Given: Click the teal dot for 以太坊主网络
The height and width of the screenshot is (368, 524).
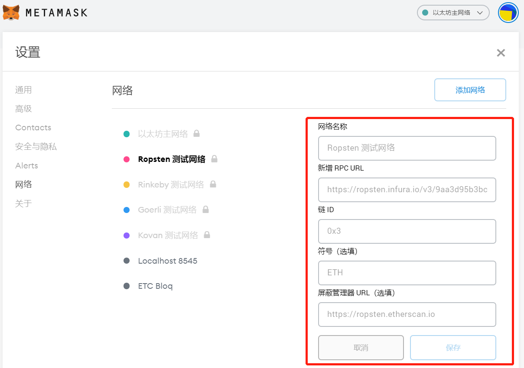Looking at the screenshot, I should [127, 134].
